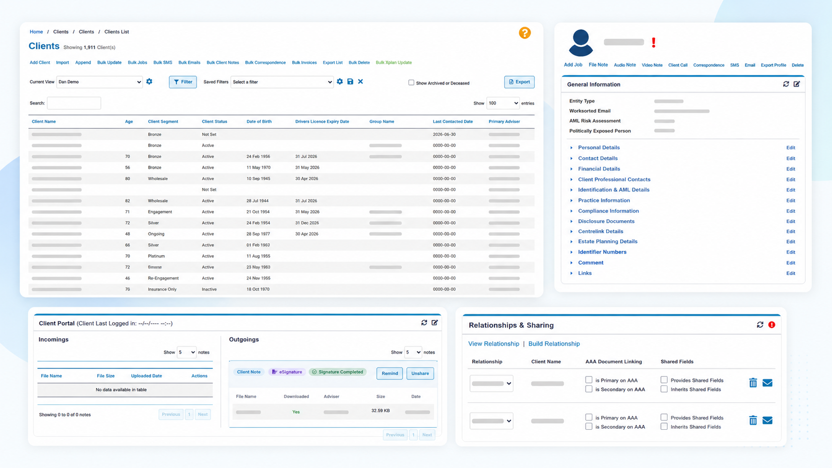The image size is (832, 468).
Task: Select Video Note in client profile menu
Action: [x=652, y=65]
